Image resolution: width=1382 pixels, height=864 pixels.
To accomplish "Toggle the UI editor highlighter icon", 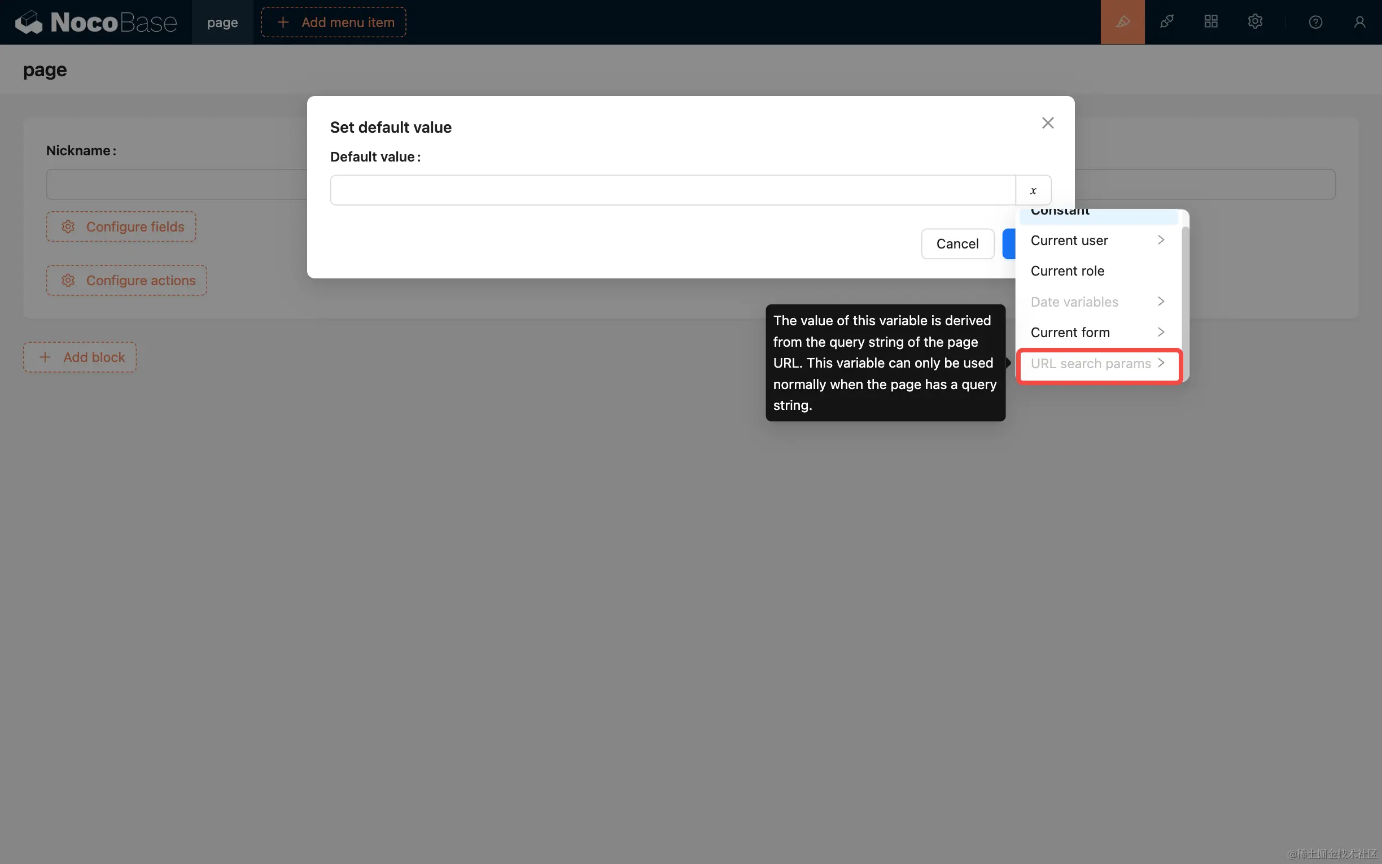I will (x=1122, y=21).
